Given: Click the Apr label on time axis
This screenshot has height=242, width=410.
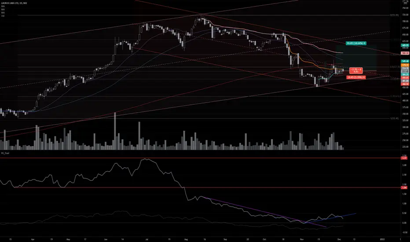Looking at the screenshot, I should [33, 239].
